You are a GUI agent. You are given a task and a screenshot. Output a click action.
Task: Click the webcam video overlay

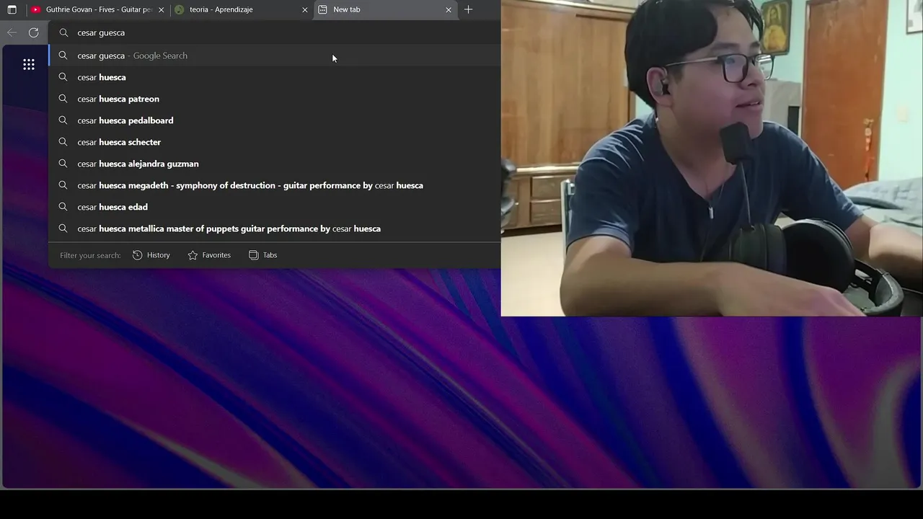712,158
